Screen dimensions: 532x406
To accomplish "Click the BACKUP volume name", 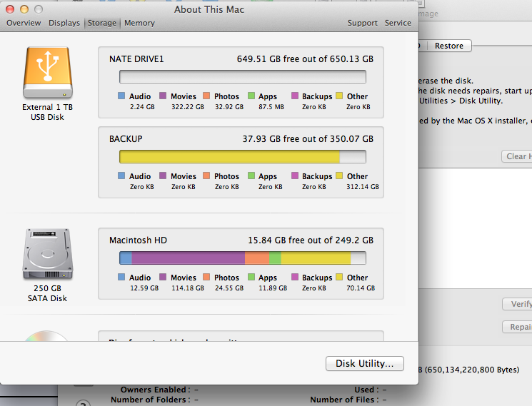I will (126, 139).
